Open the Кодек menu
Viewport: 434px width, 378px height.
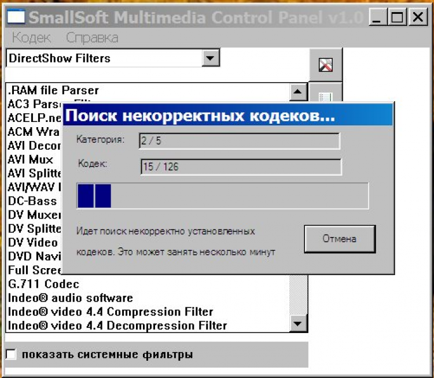pyautogui.click(x=31, y=38)
